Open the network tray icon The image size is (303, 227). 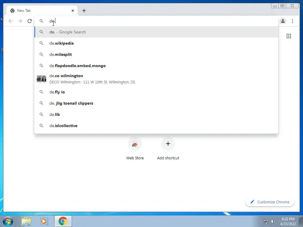coord(266,221)
